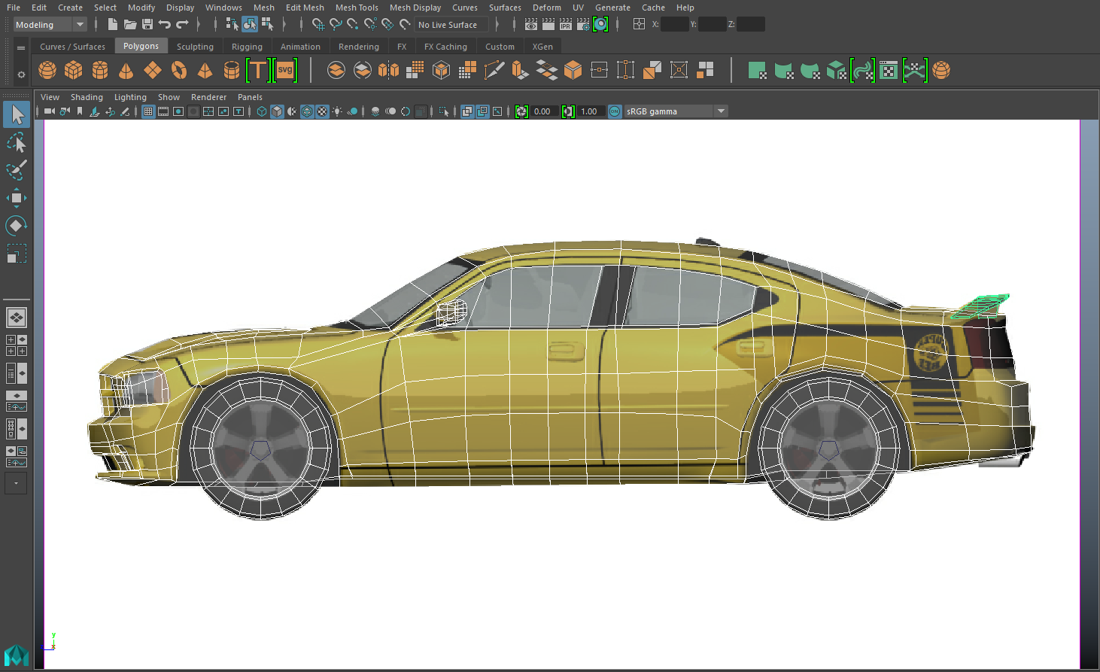Open the panel Shading menu
The height and width of the screenshot is (672, 1100).
[87, 97]
